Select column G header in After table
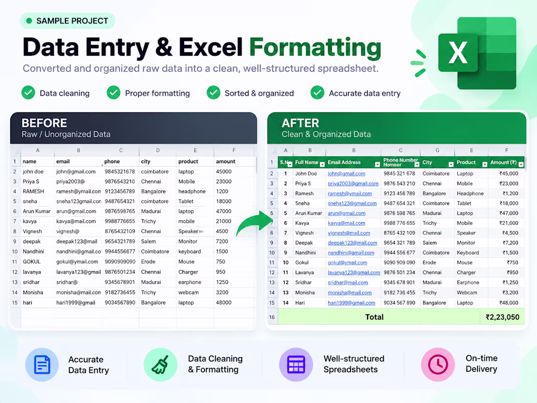This screenshot has width=537, height=403. click(x=437, y=150)
